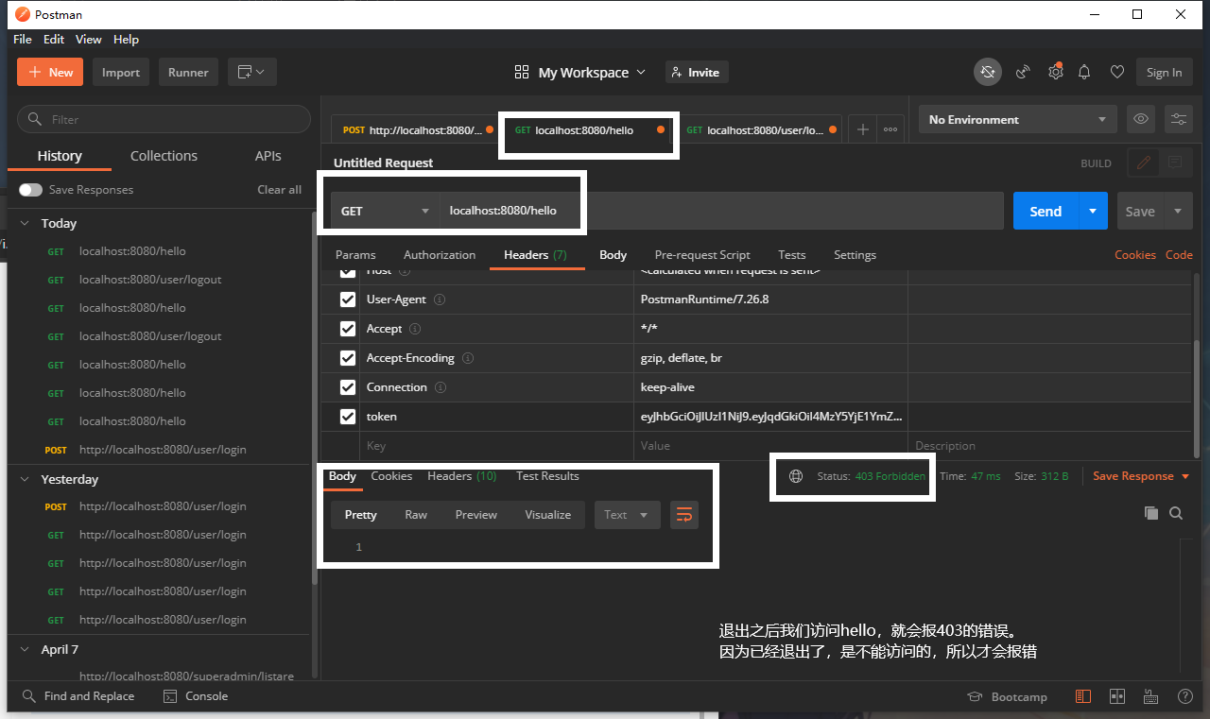Click the globe network icon near Status
Screen dimensions: 1210x719
pyautogui.click(x=797, y=476)
